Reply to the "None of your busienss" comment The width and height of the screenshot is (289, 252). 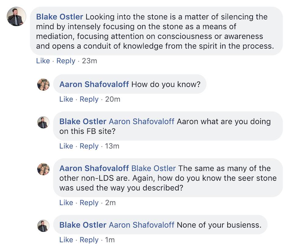coord(89,240)
